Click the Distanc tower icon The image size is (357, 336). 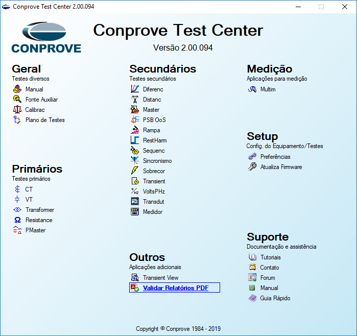[x=135, y=99]
